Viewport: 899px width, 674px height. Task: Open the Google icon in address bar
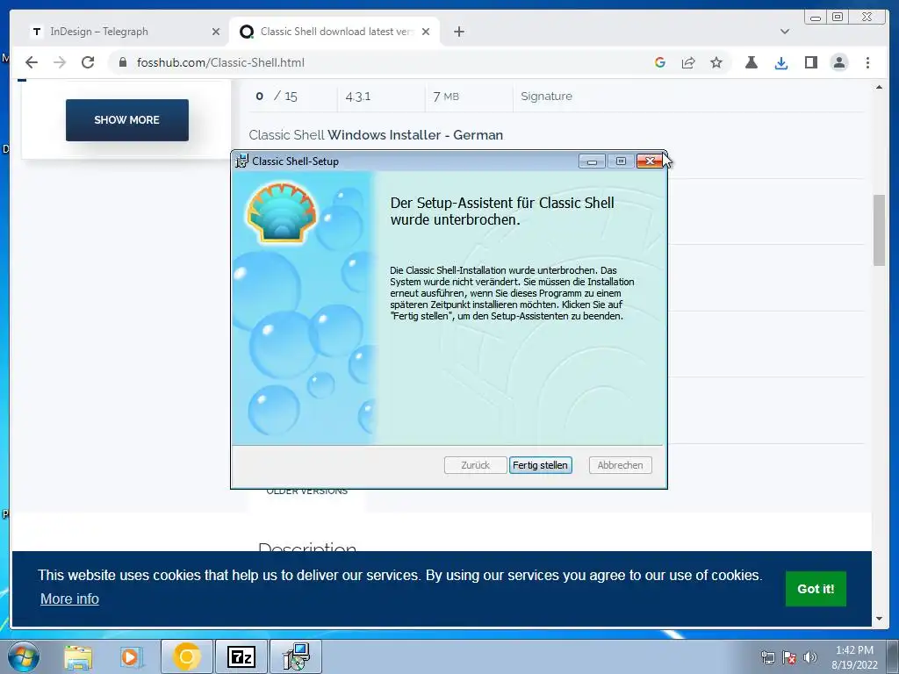(x=660, y=62)
